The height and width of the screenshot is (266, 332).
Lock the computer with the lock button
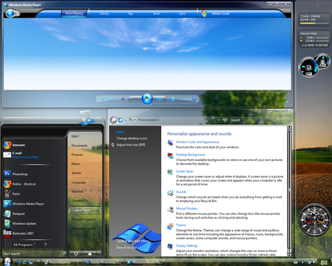point(90,253)
